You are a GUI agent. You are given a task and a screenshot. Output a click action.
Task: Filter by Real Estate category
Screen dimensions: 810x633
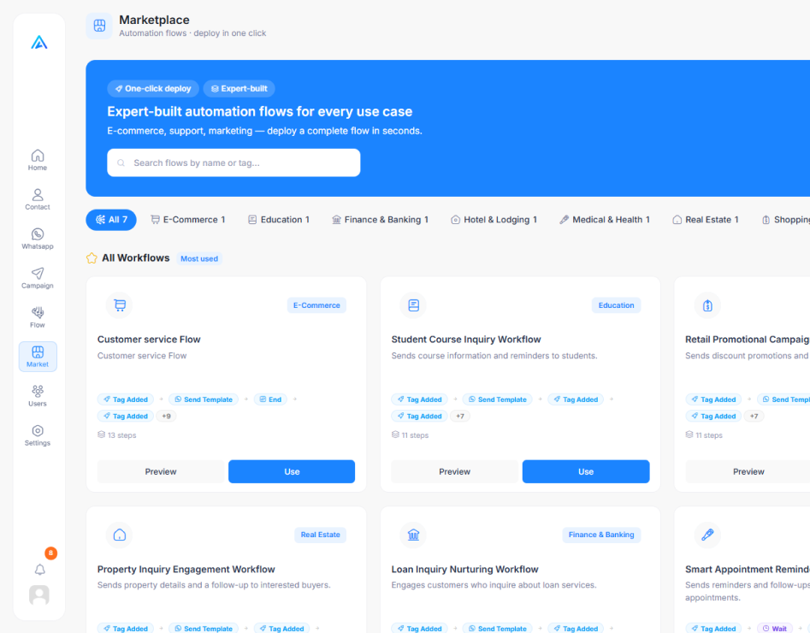click(705, 220)
